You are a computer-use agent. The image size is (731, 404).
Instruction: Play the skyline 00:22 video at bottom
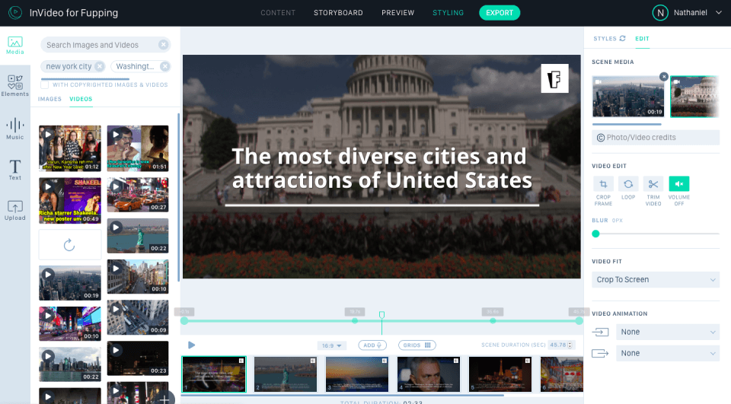(x=47, y=356)
